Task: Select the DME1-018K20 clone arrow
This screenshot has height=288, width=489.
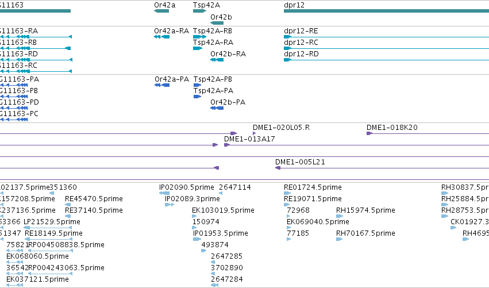Action: tap(369, 133)
